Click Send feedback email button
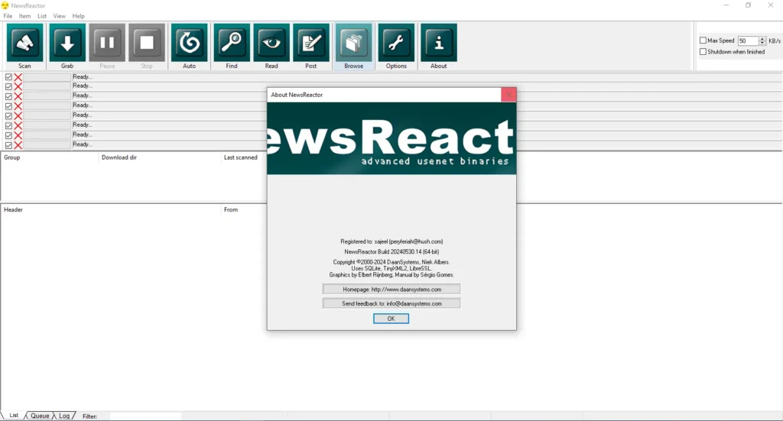 391,303
